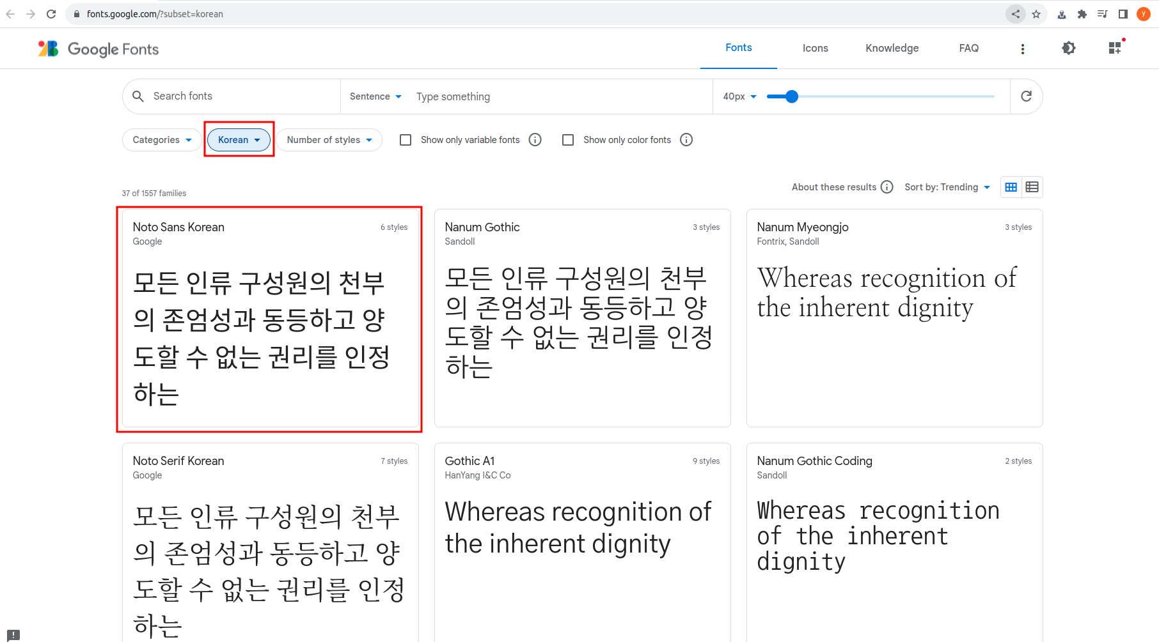Select the Fonts tab
This screenshot has height=642, width=1159.
739,48
